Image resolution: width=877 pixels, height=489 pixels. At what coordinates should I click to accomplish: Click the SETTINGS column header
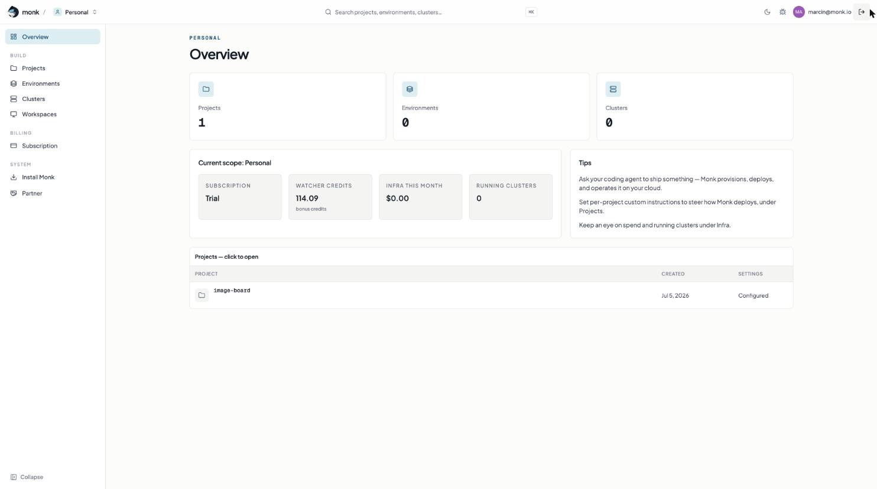(750, 274)
